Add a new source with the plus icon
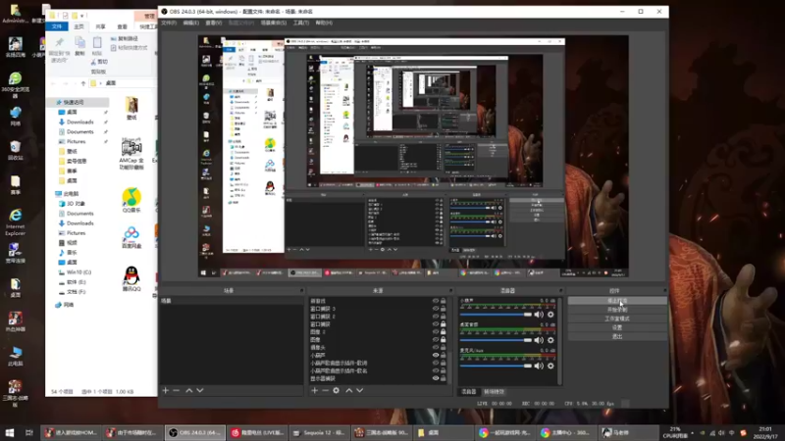The width and height of the screenshot is (785, 441). tap(314, 390)
